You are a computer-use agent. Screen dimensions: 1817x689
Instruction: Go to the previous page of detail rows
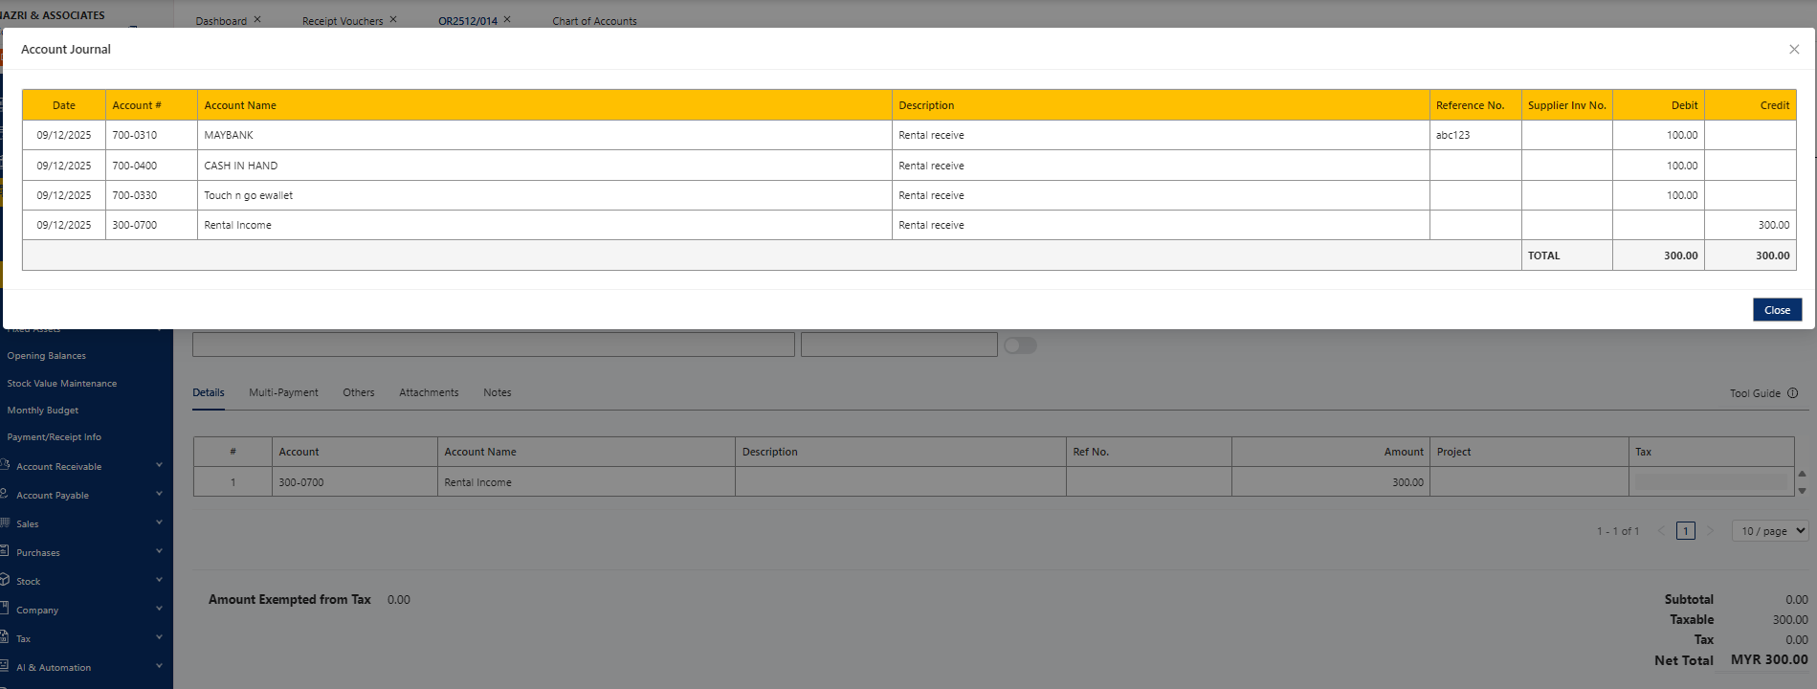click(1662, 531)
